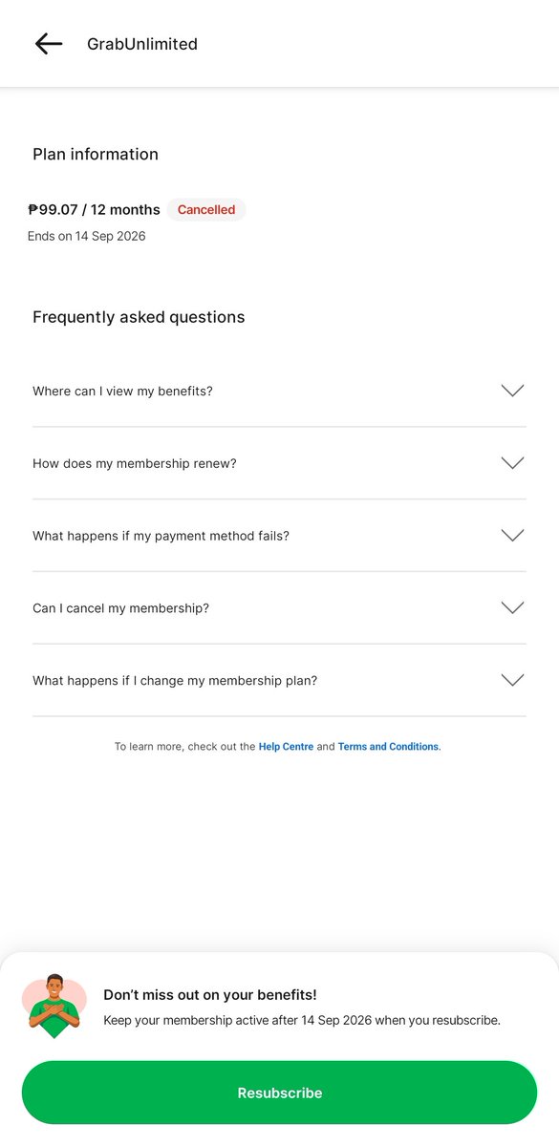Expand 'What happens if I change my membership plan?' chevron
Image resolution: width=559 pixels, height=1146 pixels.
pyautogui.click(x=513, y=681)
